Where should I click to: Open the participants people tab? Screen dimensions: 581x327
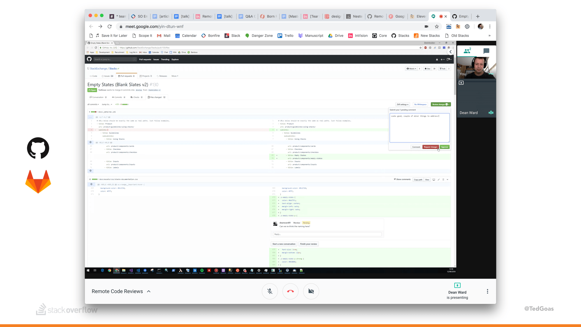467,51
